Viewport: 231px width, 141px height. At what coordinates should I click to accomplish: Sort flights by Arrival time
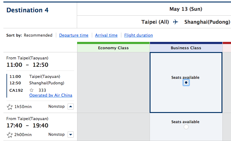pyautogui.click(x=106, y=35)
